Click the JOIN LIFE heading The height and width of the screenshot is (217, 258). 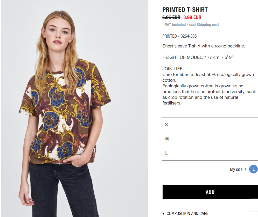click(172, 69)
